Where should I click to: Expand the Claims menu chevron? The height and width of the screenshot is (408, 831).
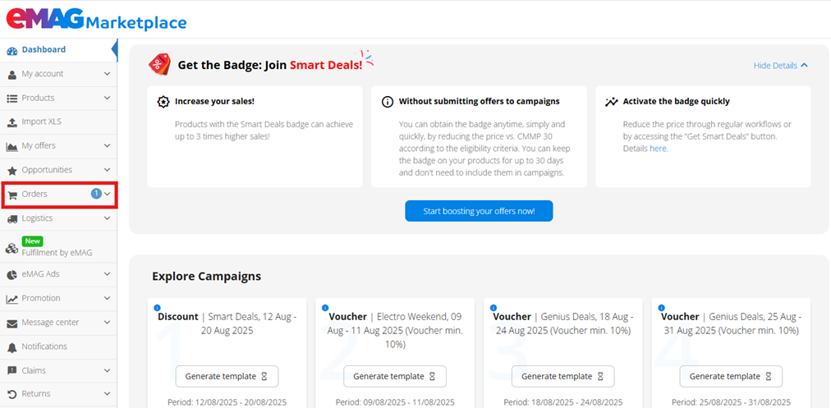coord(107,370)
